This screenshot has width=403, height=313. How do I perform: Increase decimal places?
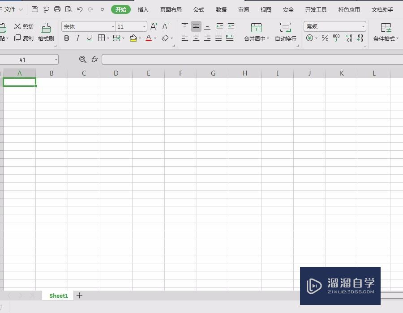[x=349, y=38]
